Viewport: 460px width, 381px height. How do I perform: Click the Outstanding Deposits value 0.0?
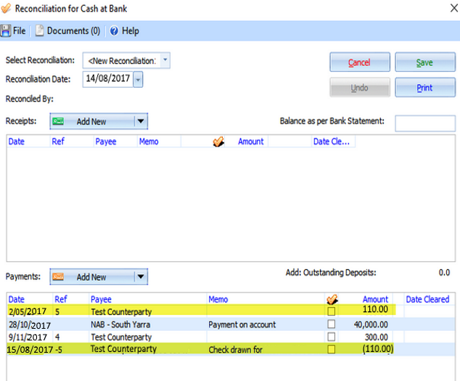445,273
